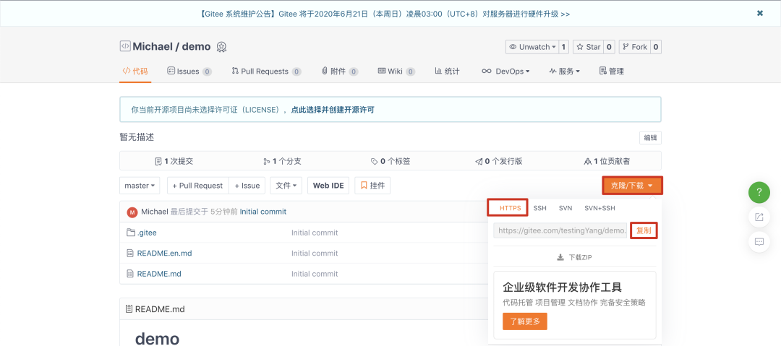Toggle the 克隆/下载 clone download dropdown
Screen dimensions: 781x346
point(632,186)
